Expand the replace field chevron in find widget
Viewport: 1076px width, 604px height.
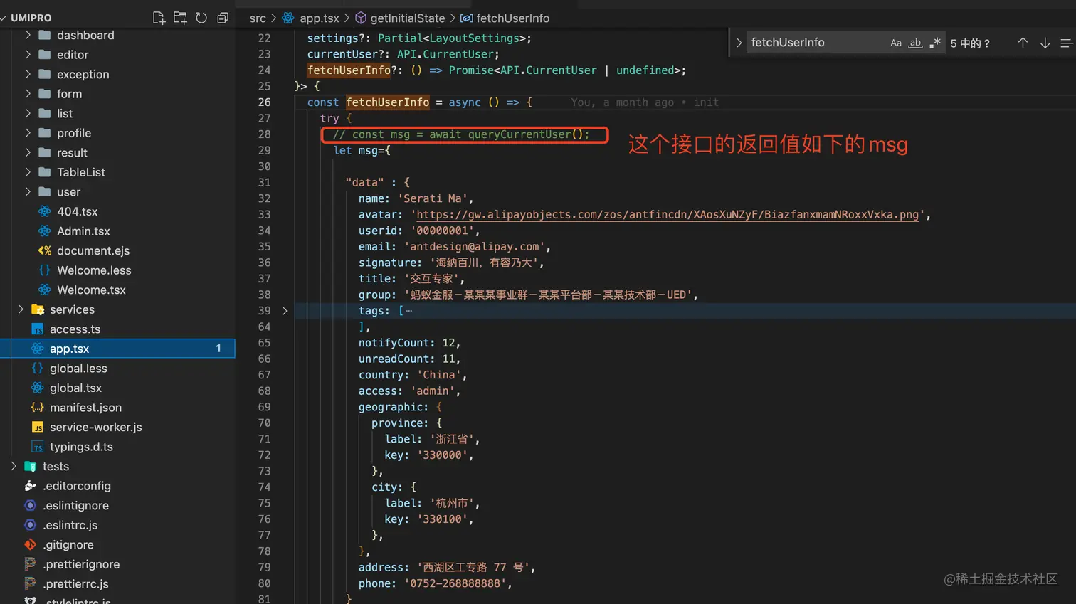[x=739, y=43]
